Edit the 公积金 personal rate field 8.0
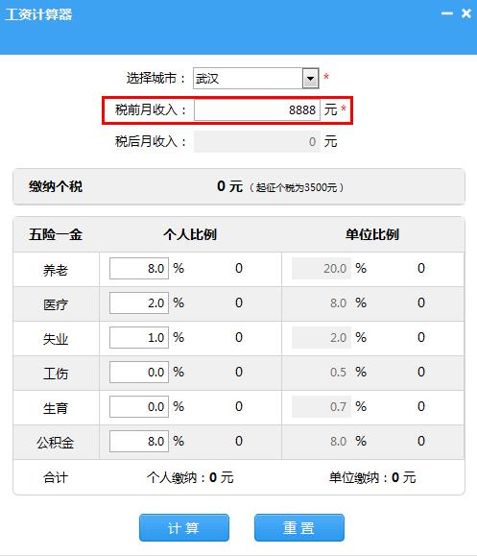This screenshot has height=556, width=477. pos(139,441)
